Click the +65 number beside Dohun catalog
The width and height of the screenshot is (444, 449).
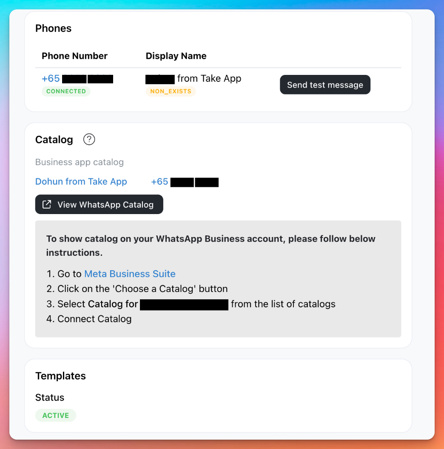pyautogui.click(x=185, y=182)
